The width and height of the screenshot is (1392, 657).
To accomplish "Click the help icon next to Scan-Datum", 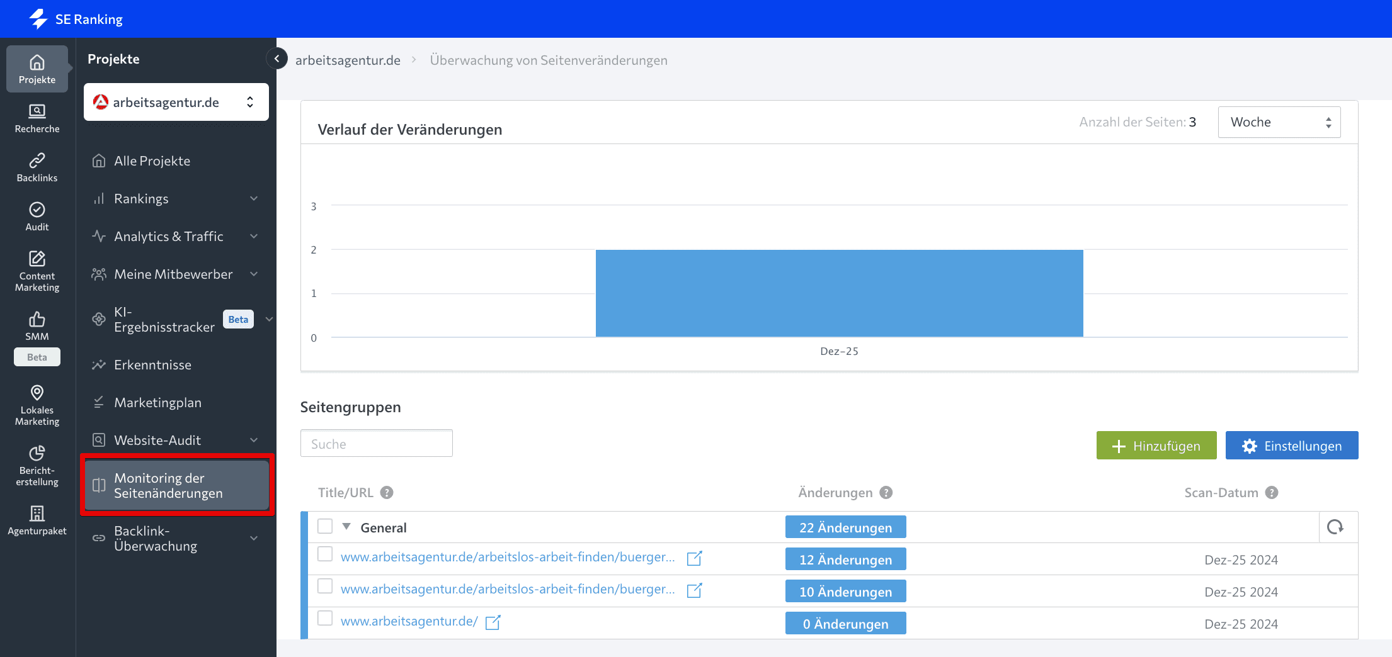I will point(1272,493).
